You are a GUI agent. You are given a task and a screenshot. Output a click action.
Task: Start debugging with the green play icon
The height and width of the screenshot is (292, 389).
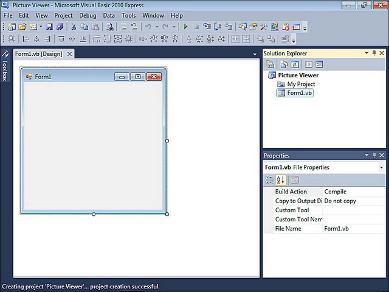(185, 27)
